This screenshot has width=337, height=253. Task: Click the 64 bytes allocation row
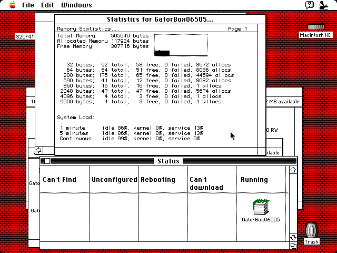(x=148, y=70)
